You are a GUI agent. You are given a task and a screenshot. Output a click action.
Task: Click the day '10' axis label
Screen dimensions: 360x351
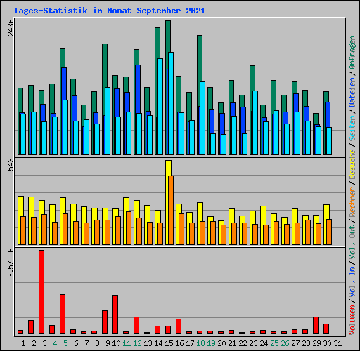tap(116, 343)
